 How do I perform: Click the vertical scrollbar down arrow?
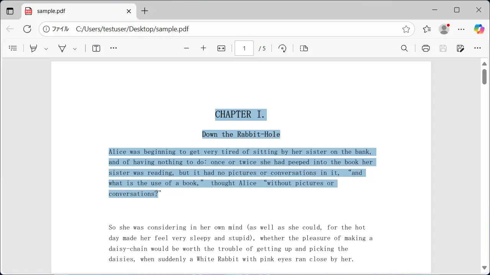[484, 268]
